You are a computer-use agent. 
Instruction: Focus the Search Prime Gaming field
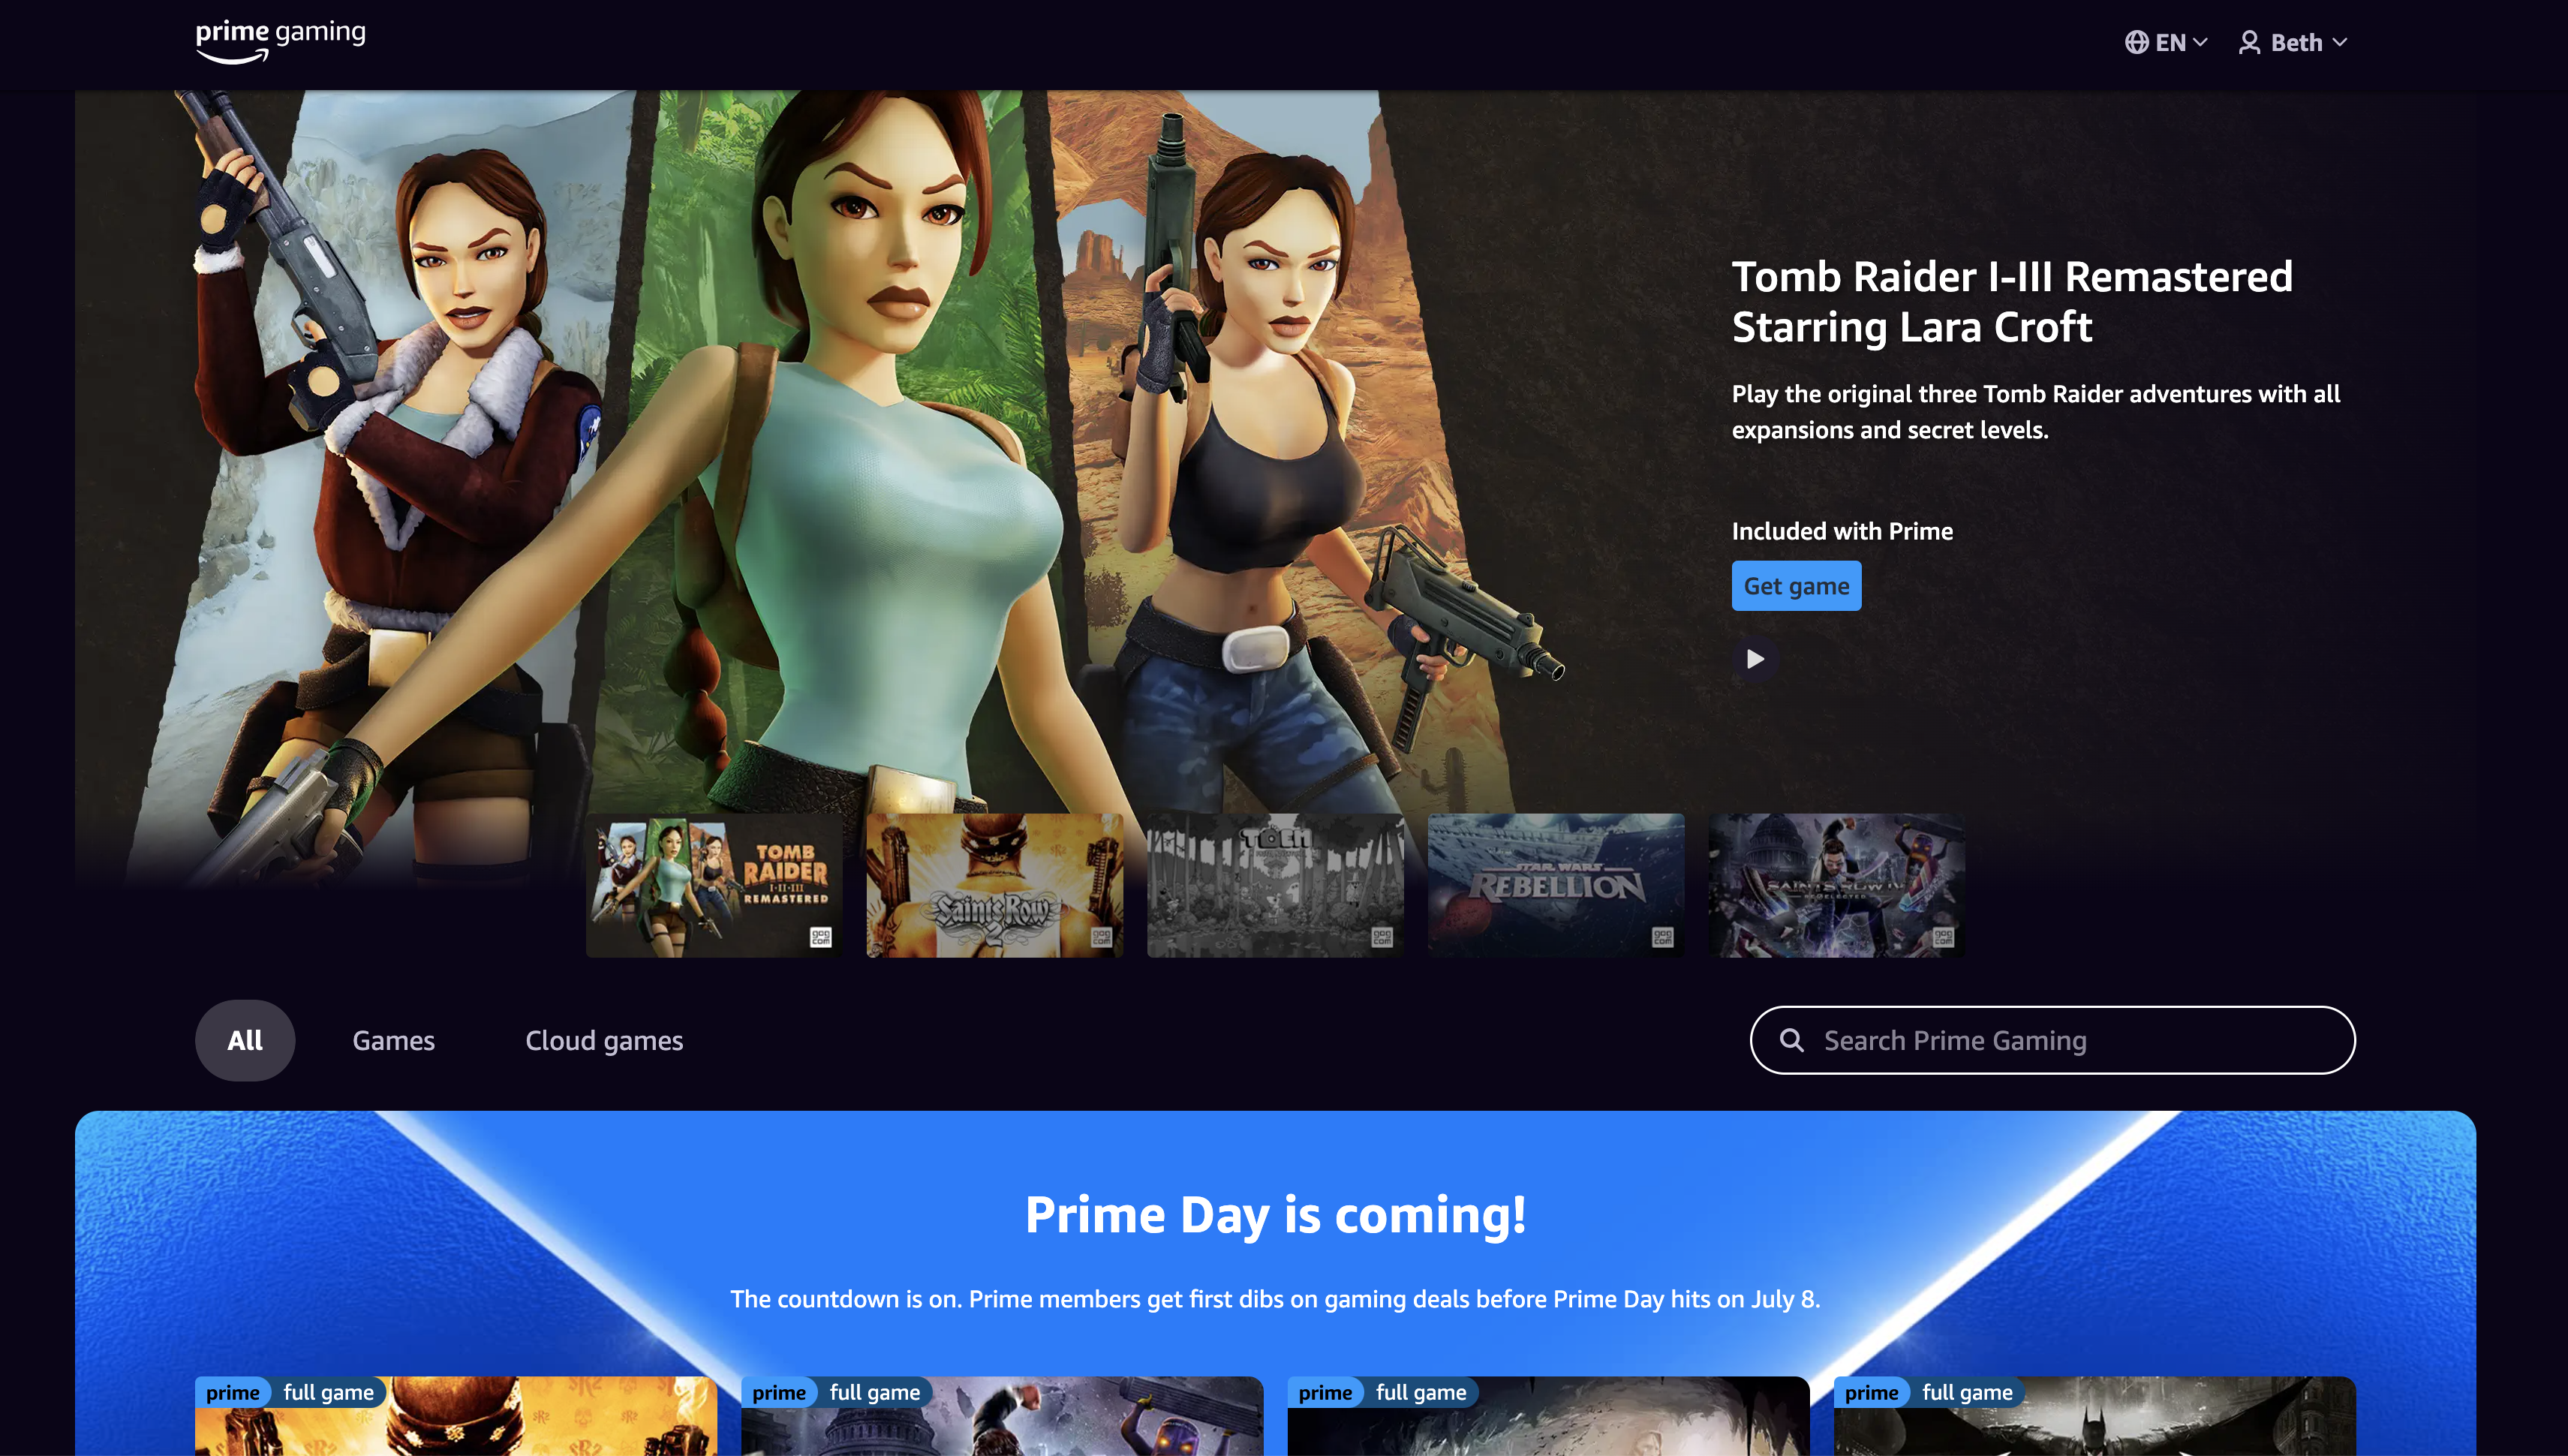click(2052, 1040)
